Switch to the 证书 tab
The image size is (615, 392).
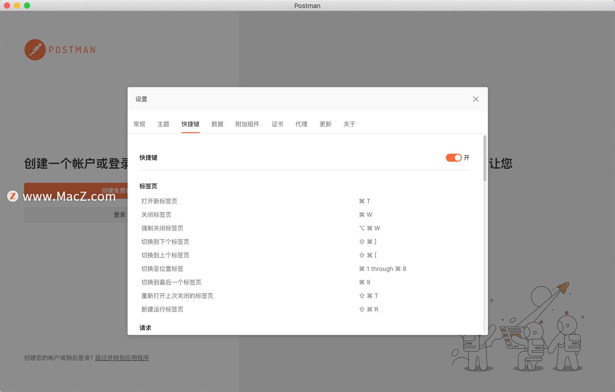277,124
